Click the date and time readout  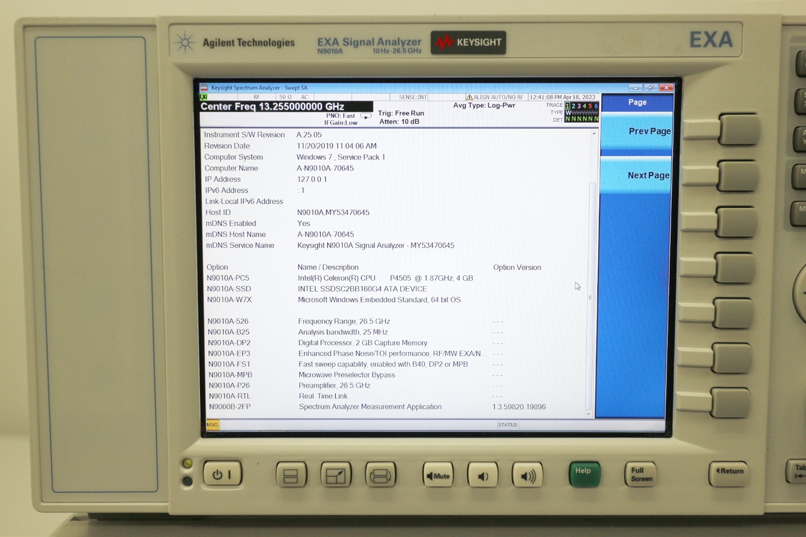pyautogui.click(x=563, y=97)
